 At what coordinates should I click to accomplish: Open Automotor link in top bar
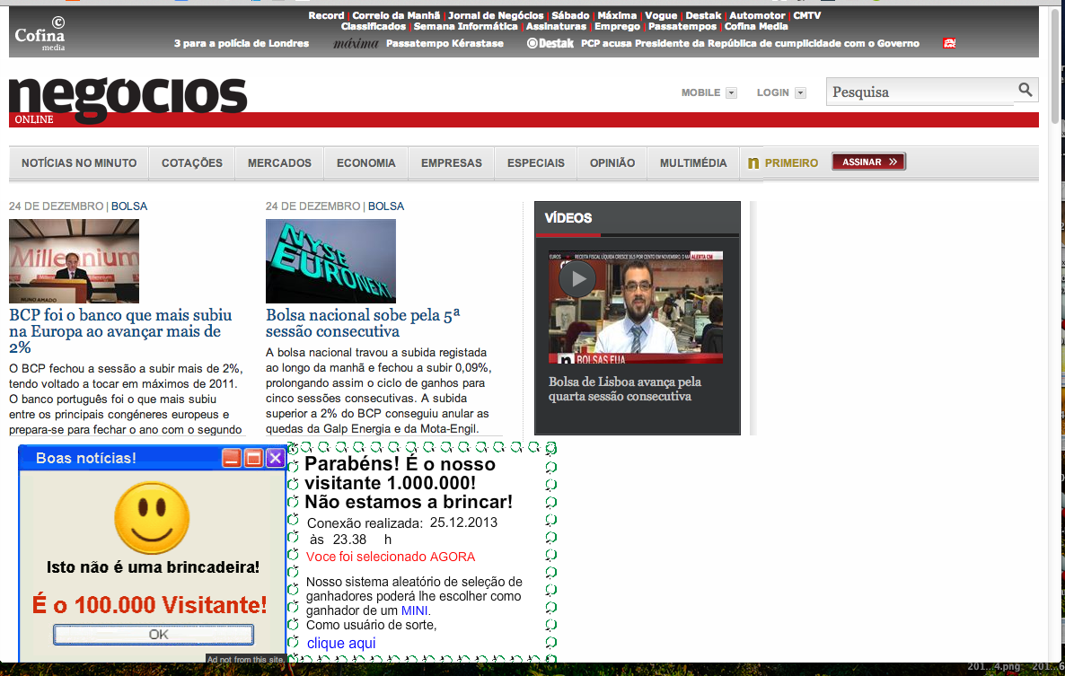point(757,15)
